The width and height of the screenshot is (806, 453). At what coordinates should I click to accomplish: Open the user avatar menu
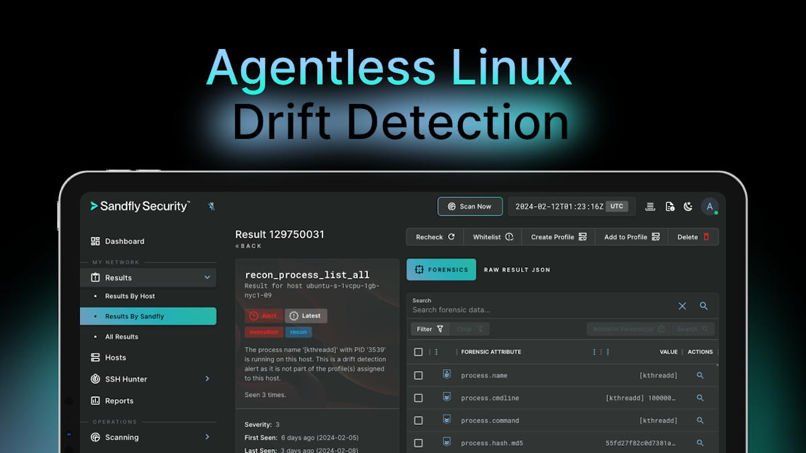point(710,206)
